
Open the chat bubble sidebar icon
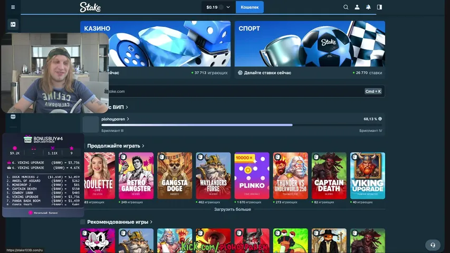13,116
